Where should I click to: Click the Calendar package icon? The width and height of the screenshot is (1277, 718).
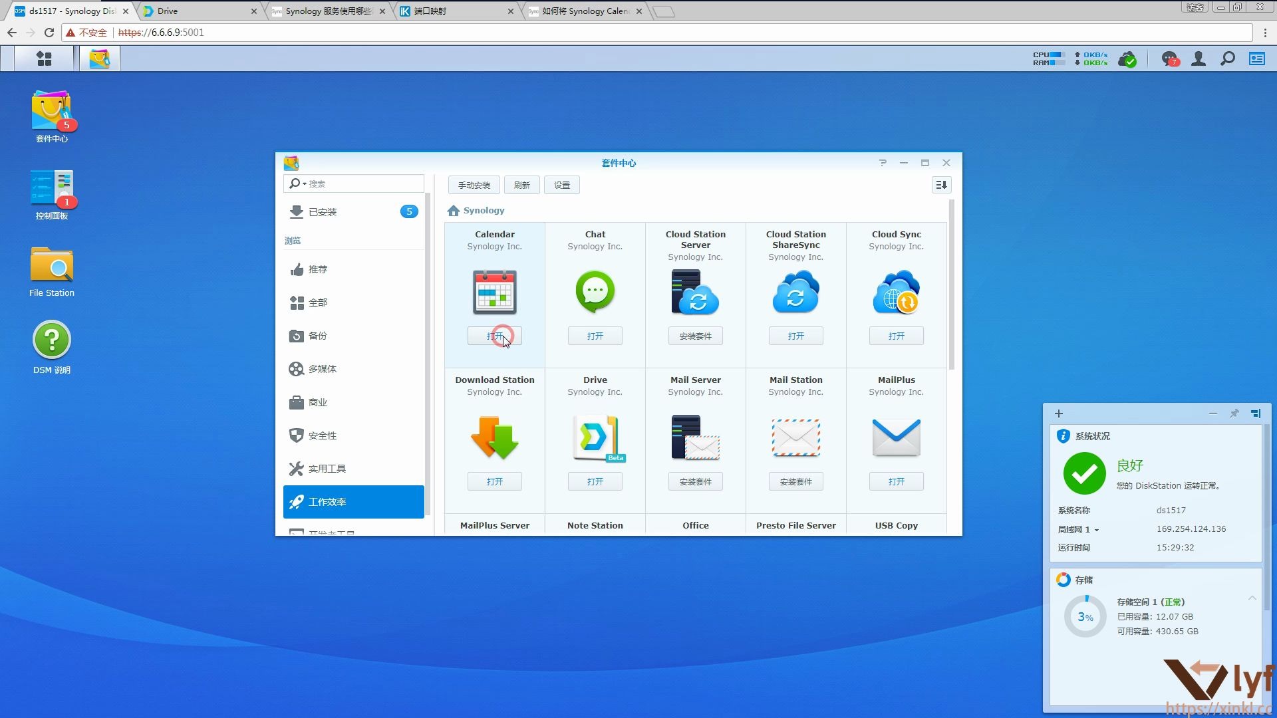pyautogui.click(x=495, y=292)
